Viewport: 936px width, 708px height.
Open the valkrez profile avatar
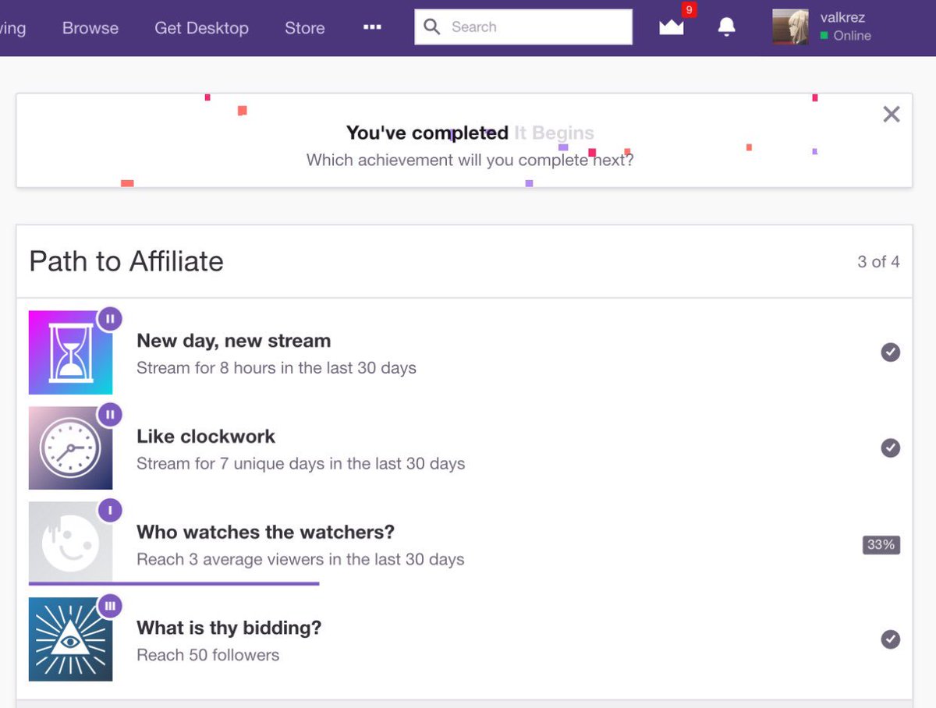click(x=790, y=27)
